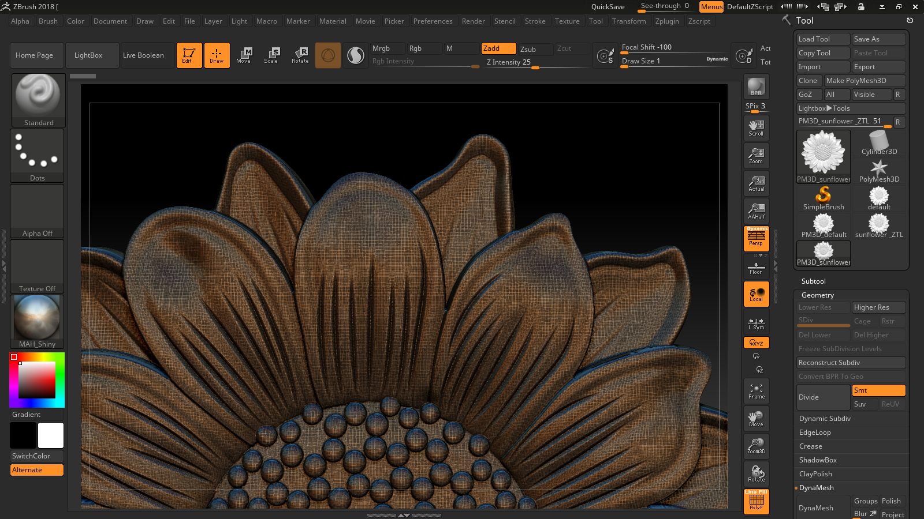Toggle XYZ rotation mode
924x519 pixels.
(756, 343)
